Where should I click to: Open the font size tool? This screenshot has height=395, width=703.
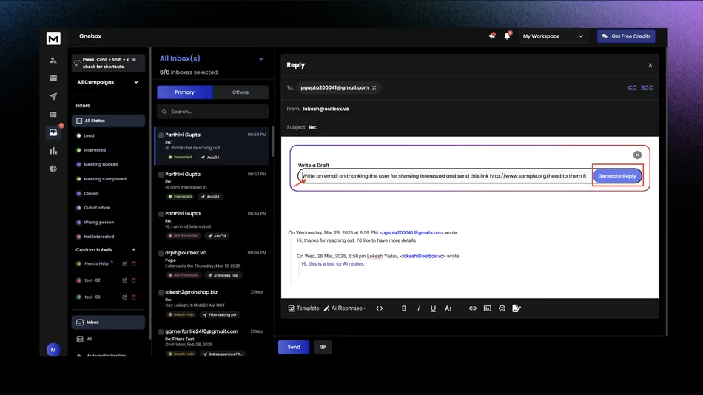pyautogui.click(x=448, y=308)
